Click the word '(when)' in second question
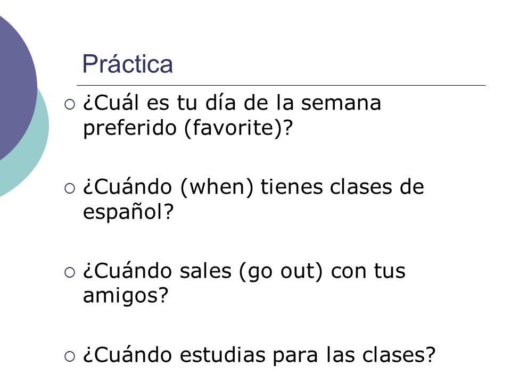The height and width of the screenshot is (383, 511). coord(217,187)
